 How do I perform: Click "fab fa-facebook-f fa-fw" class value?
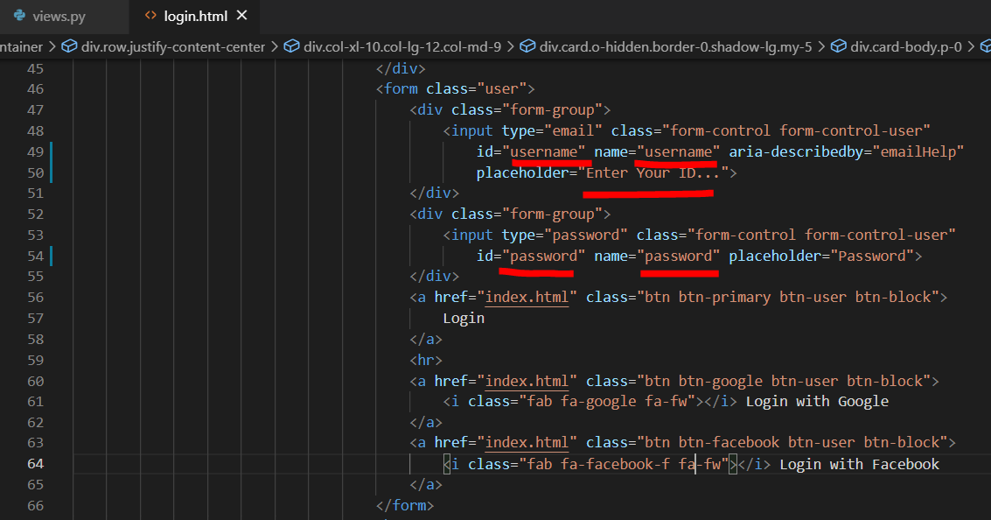[x=624, y=464]
